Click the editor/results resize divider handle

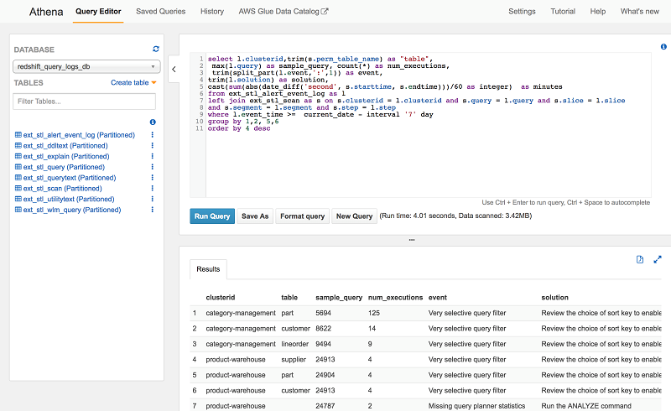(x=412, y=240)
